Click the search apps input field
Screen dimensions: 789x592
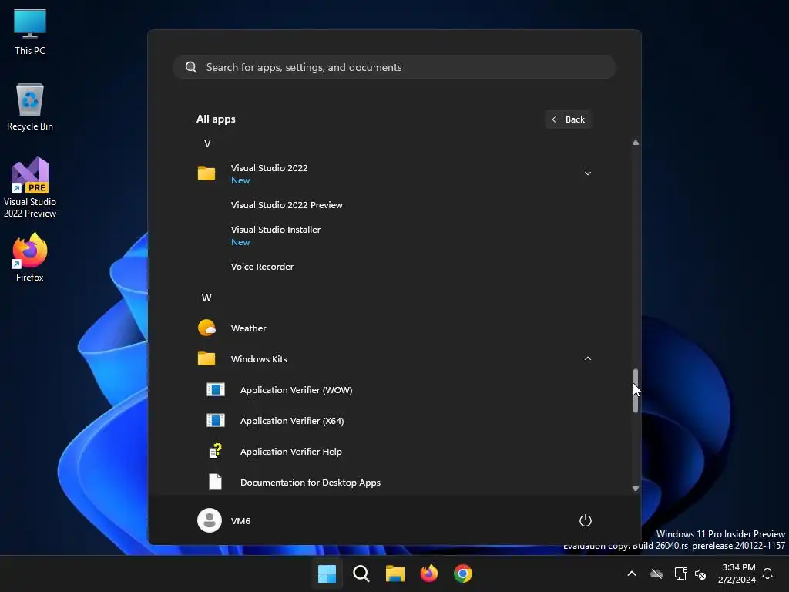pyautogui.click(x=394, y=67)
